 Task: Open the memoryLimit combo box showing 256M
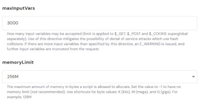[100, 77]
